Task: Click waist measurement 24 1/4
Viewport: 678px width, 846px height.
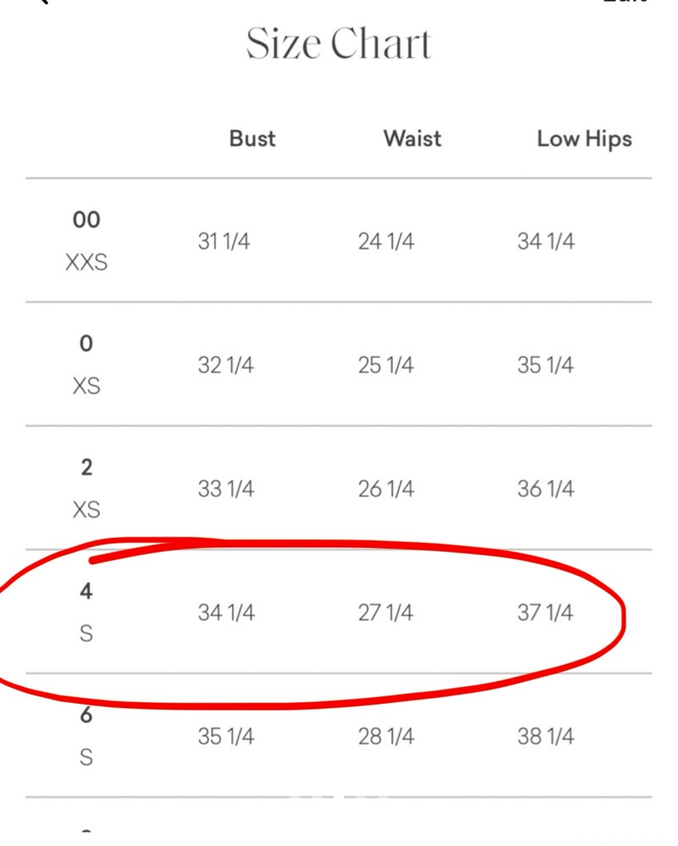Action: (x=386, y=241)
